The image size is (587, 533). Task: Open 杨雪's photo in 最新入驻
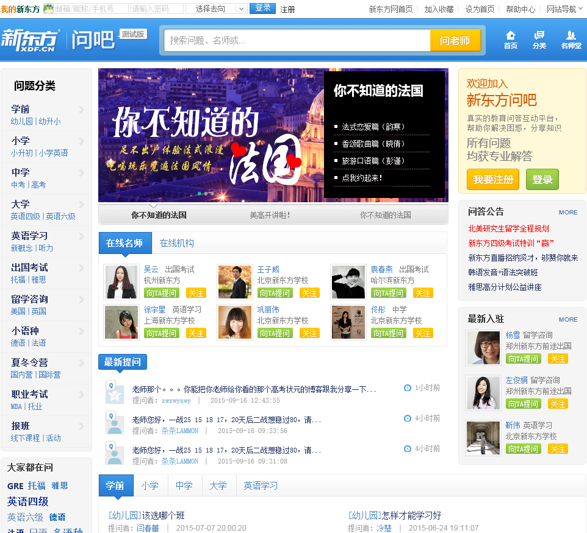click(x=483, y=348)
